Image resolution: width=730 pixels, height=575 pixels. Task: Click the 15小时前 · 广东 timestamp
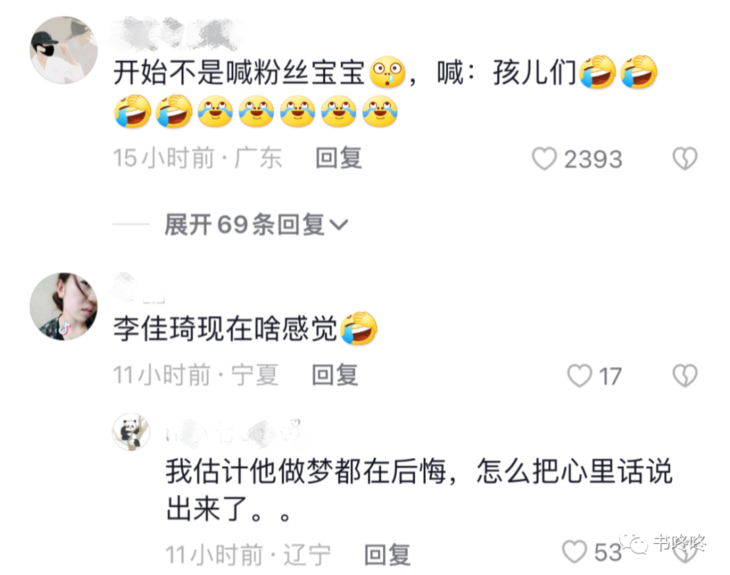point(198,158)
